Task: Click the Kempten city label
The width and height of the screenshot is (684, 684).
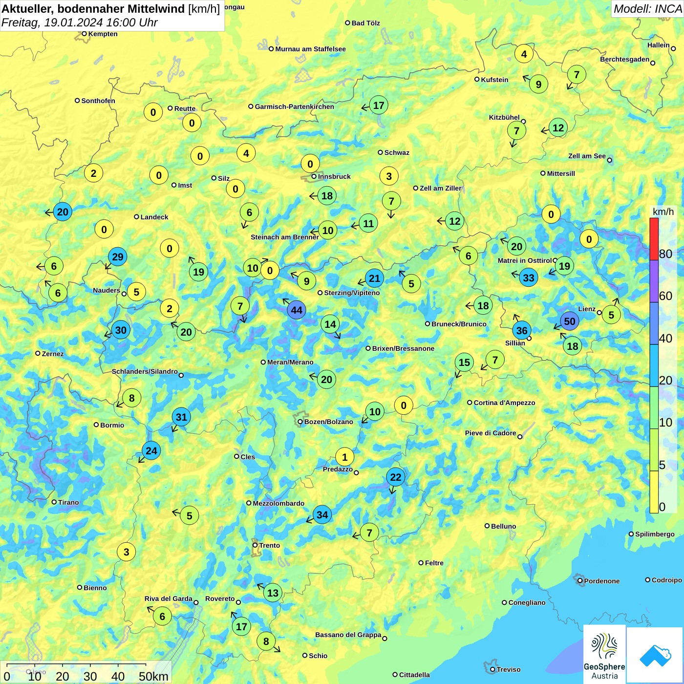Action: [103, 34]
